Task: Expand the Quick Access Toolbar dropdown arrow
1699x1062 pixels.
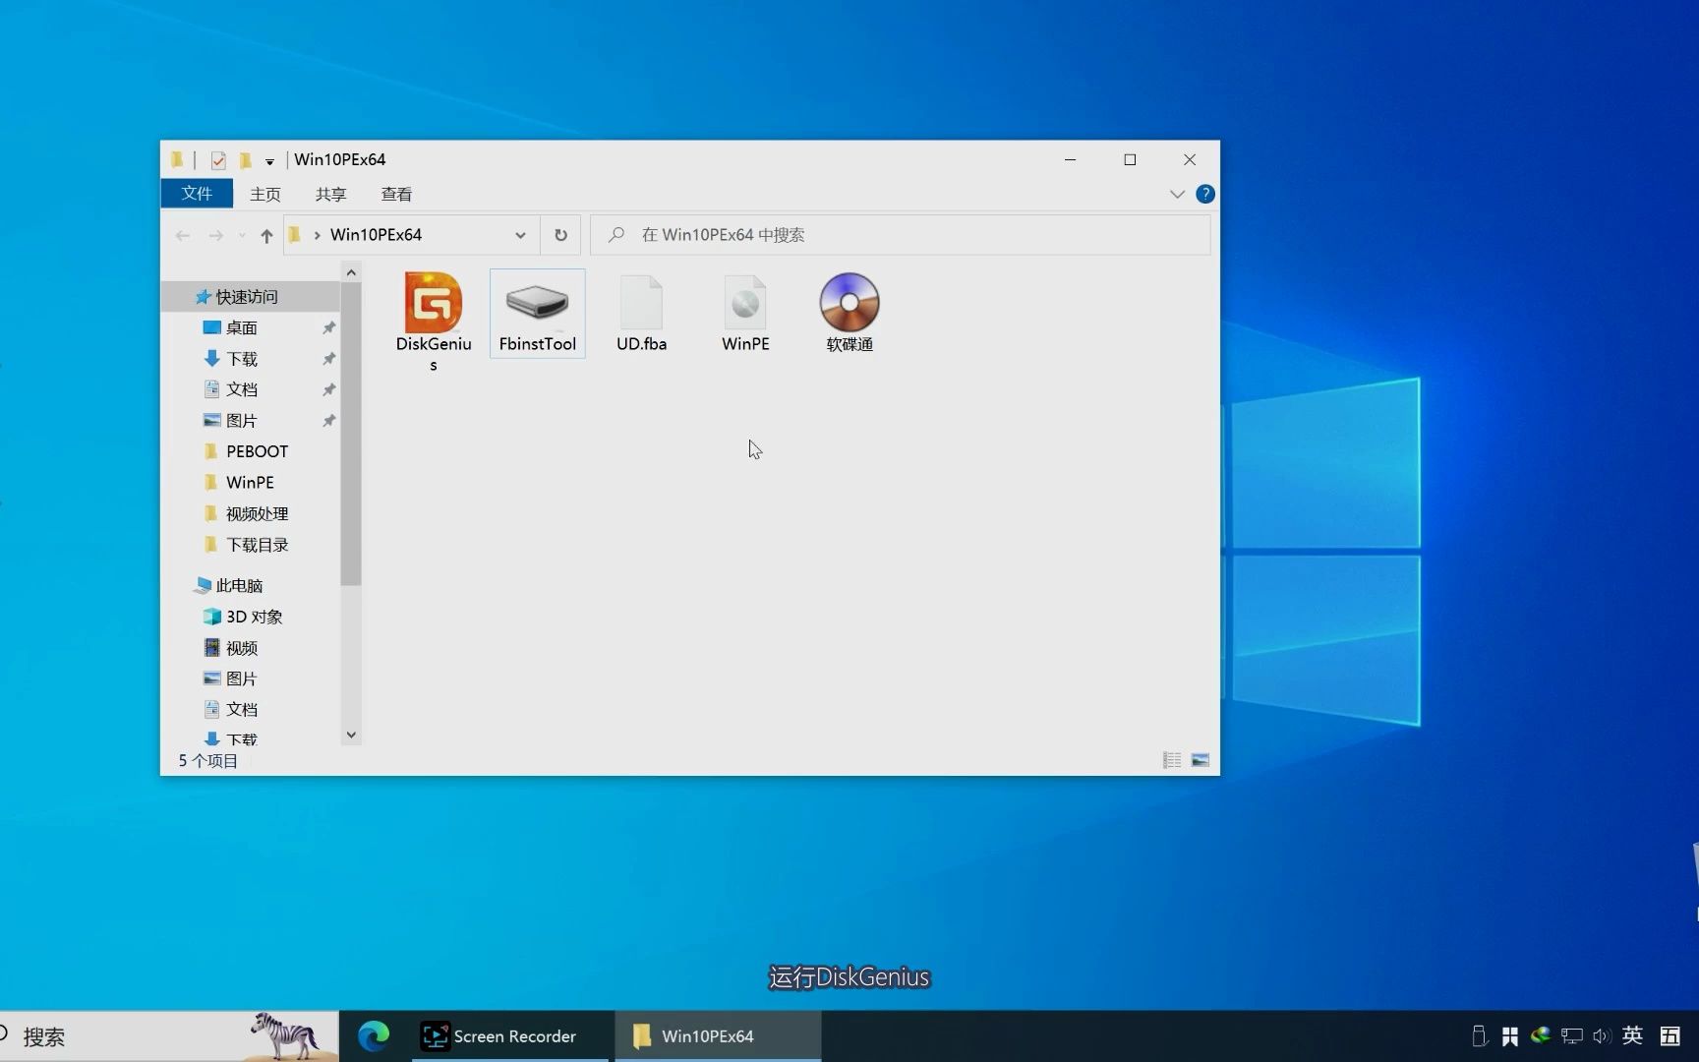Action: [x=269, y=159]
